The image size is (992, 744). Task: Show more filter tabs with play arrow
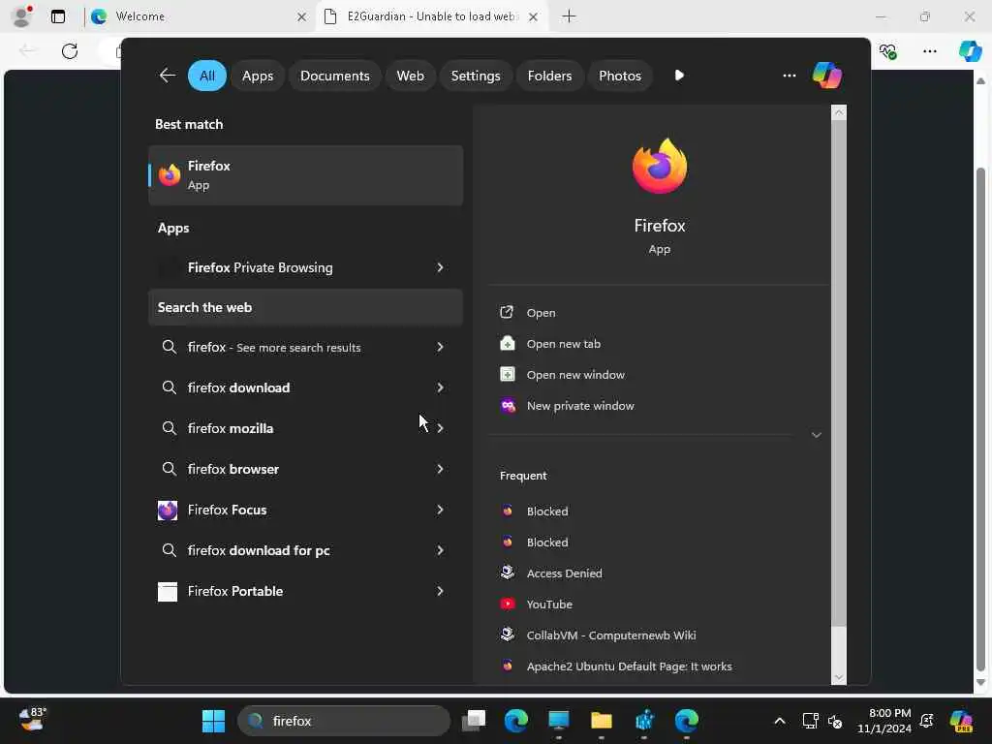[679, 76]
